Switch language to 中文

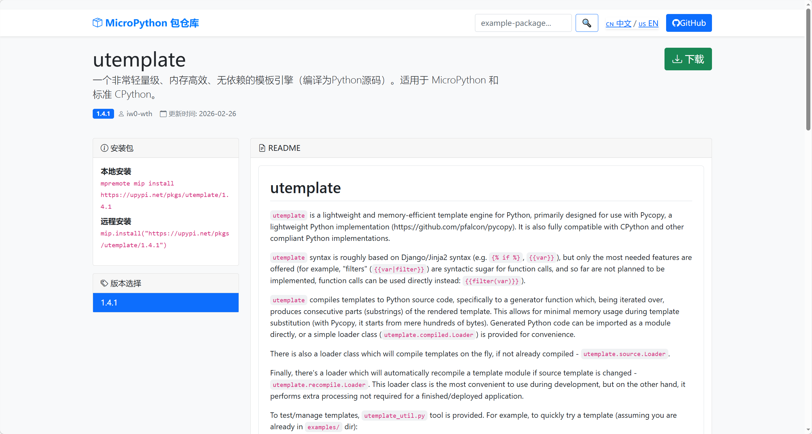[x=618, y=24]
